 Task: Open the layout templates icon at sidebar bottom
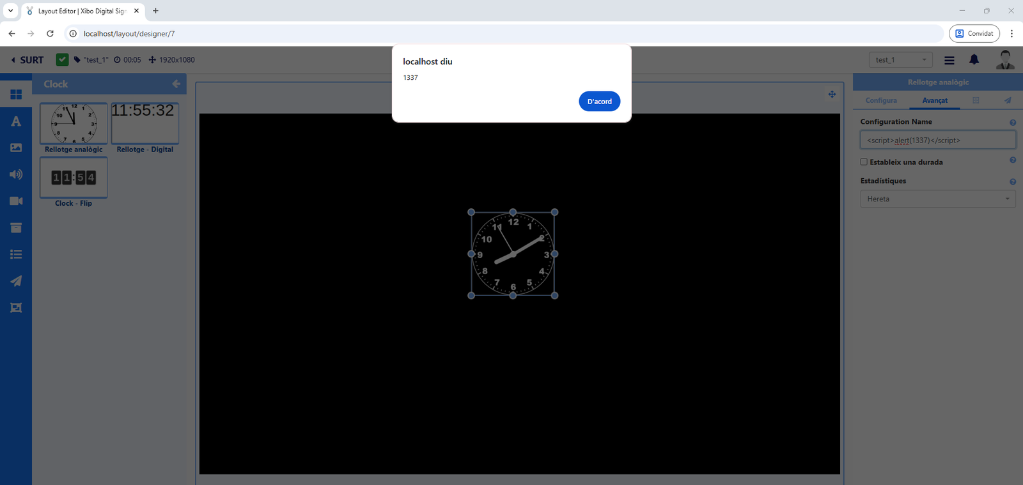16,308
